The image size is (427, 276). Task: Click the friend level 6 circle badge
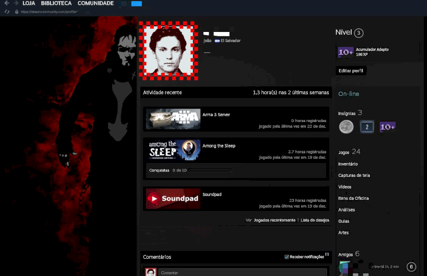(411, 267)
